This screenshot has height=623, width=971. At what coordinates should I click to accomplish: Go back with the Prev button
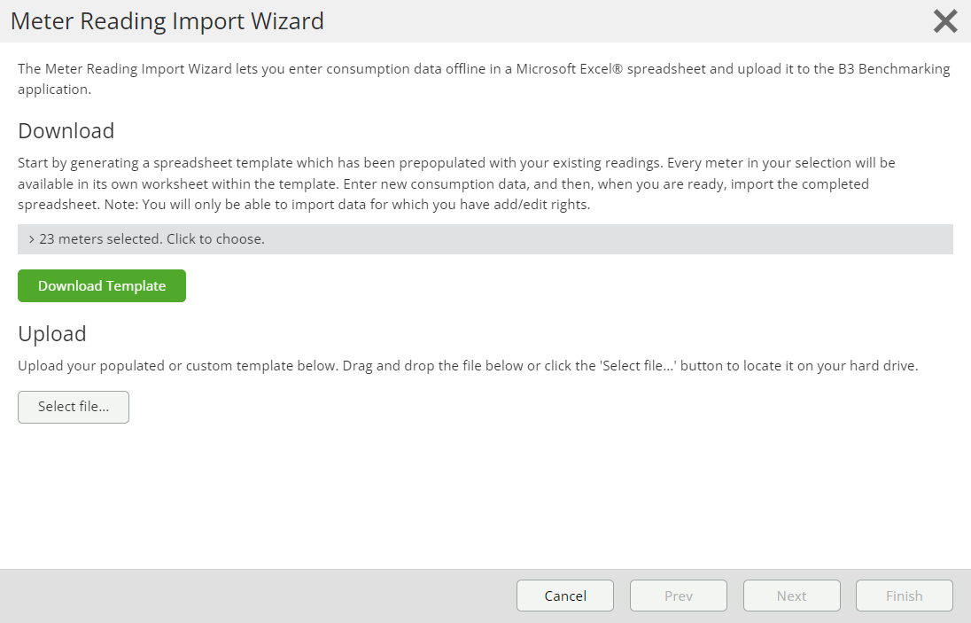pyautogui.click(x=678, y=596)
